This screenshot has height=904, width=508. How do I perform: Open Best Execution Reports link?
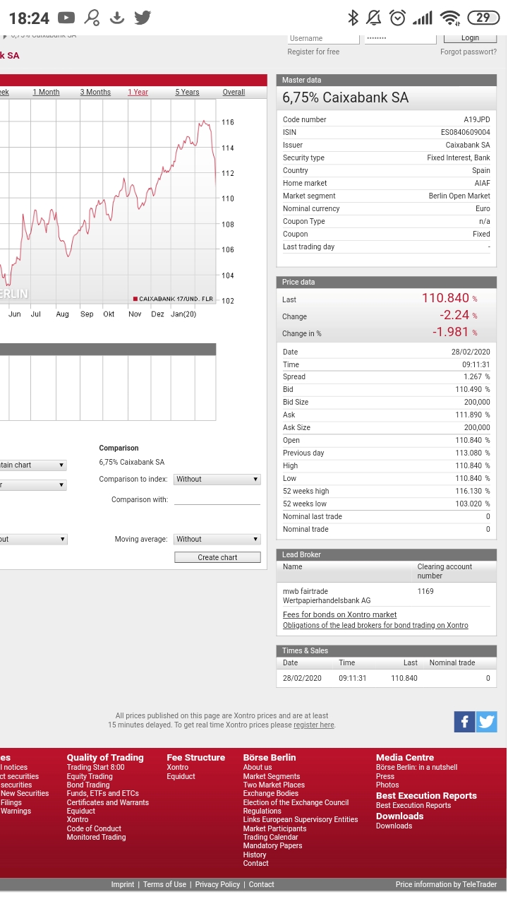click(x=413, y=805)
